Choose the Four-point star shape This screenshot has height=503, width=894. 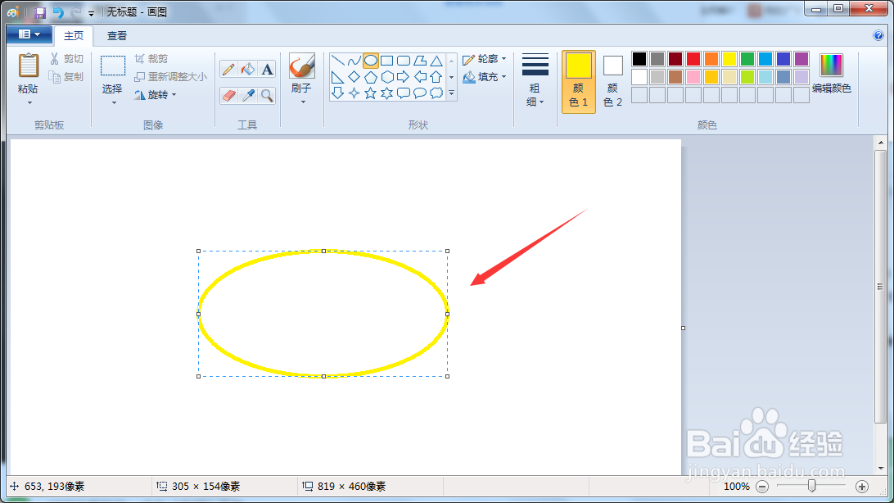pyautogui.click(x=354, y=93)
